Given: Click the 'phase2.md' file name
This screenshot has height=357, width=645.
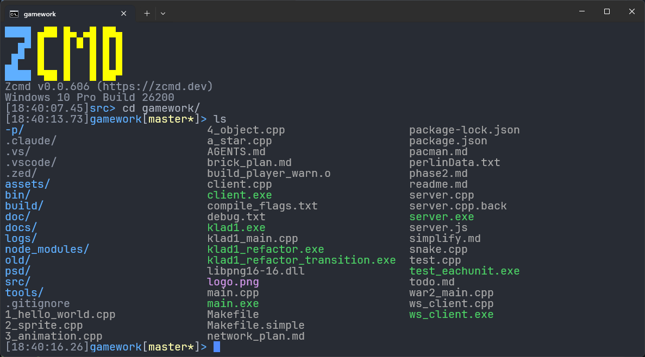Looking at the screenshot, I should (x=438, y=174).
